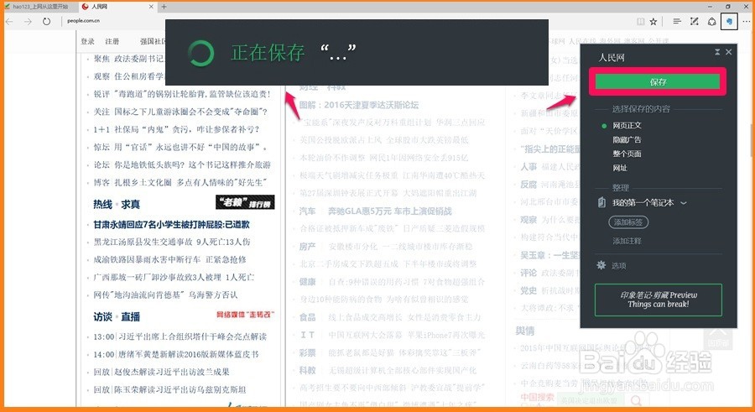Viewport: 755px width, 412px height.
Task: Open 选项 settings in clipper
Action: 619,265
